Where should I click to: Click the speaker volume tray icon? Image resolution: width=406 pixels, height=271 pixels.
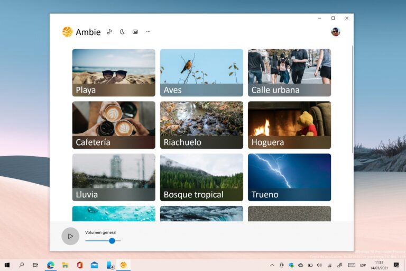319,265
